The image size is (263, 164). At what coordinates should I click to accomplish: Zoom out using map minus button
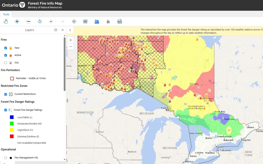(x=71, y=47)
